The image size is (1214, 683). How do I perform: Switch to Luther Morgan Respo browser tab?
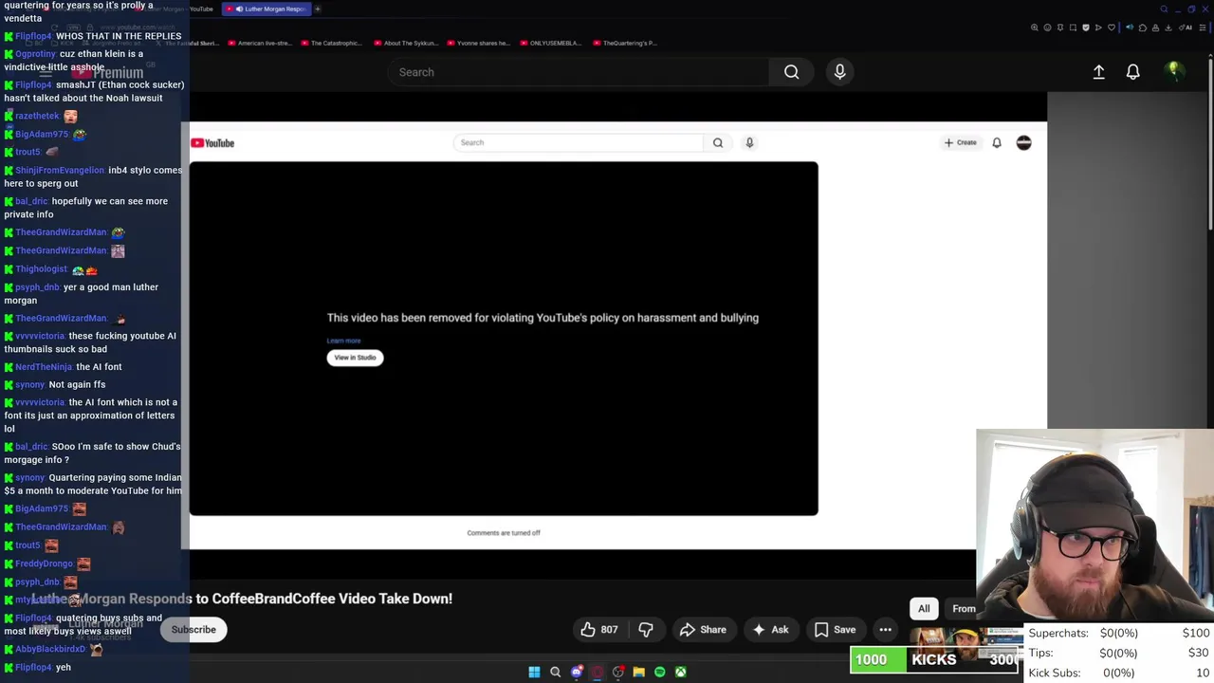click(266, 9)
